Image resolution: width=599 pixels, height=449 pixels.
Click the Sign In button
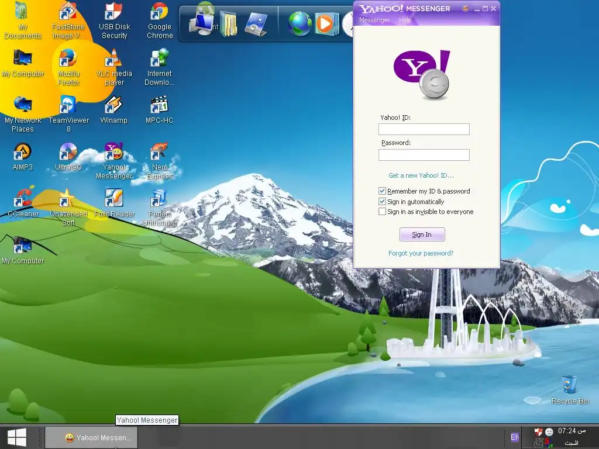422,234
